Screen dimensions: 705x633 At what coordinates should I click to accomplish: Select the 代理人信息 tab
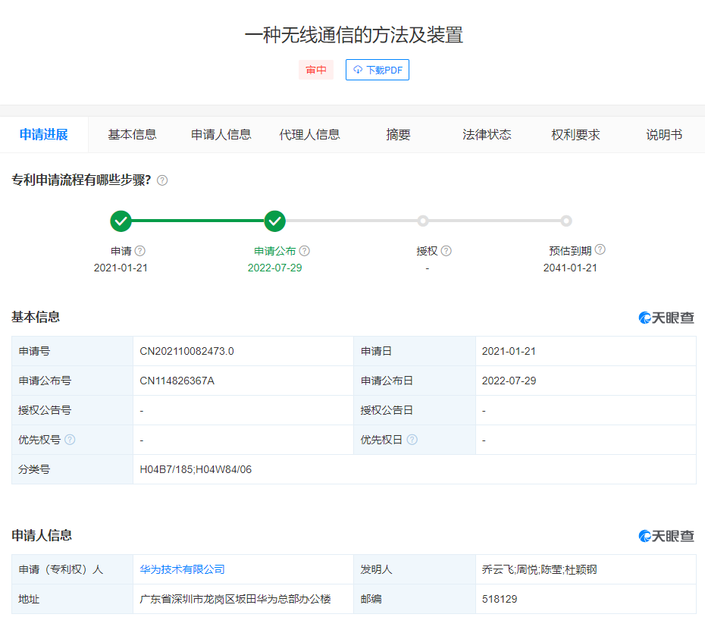tap(309, 135)
